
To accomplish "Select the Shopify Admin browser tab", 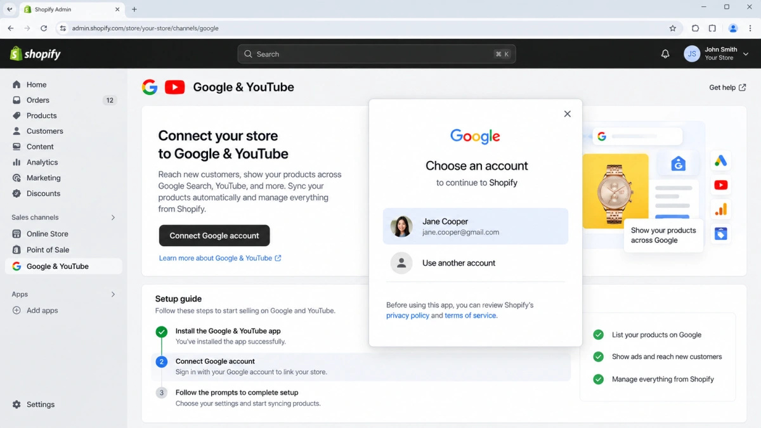I will coord(73,10).
